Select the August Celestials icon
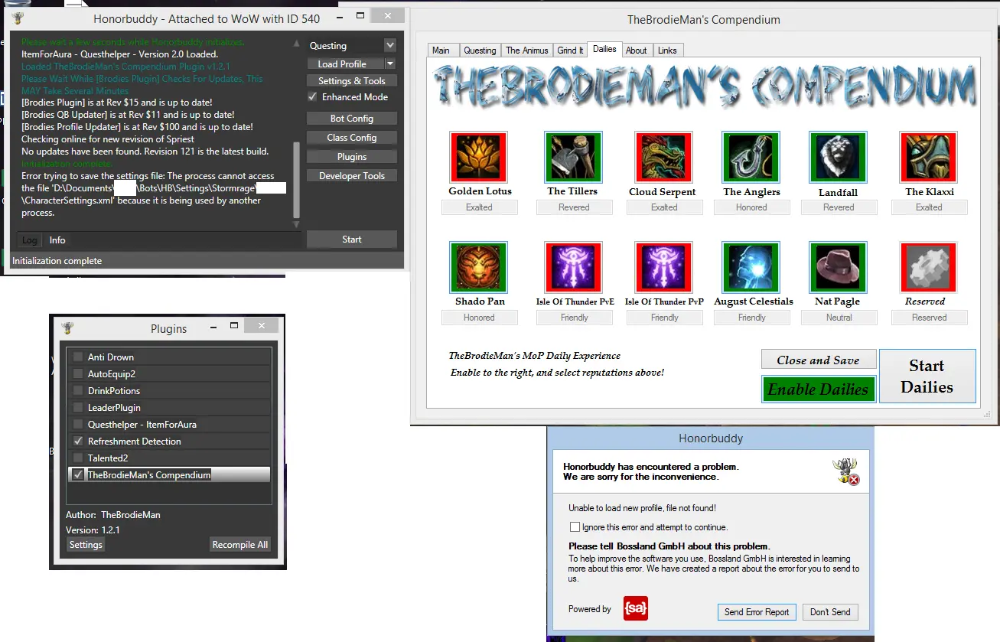The image size is (1000, 642). [x=751, y=267]
